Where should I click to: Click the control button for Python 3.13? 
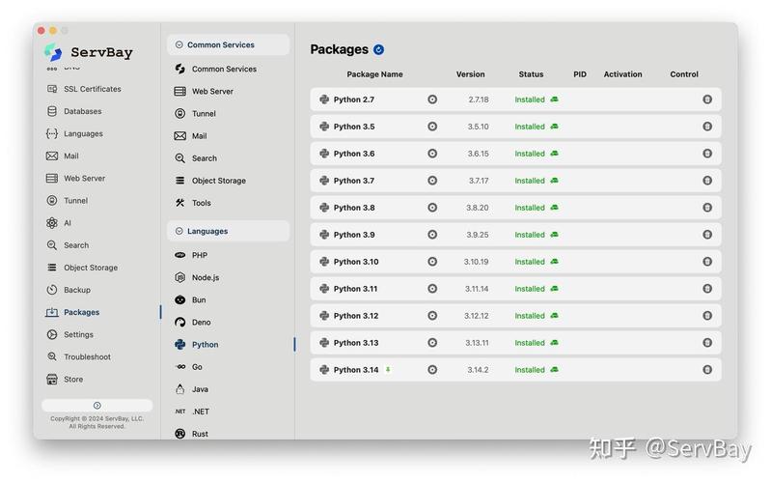tap(707, 343)
